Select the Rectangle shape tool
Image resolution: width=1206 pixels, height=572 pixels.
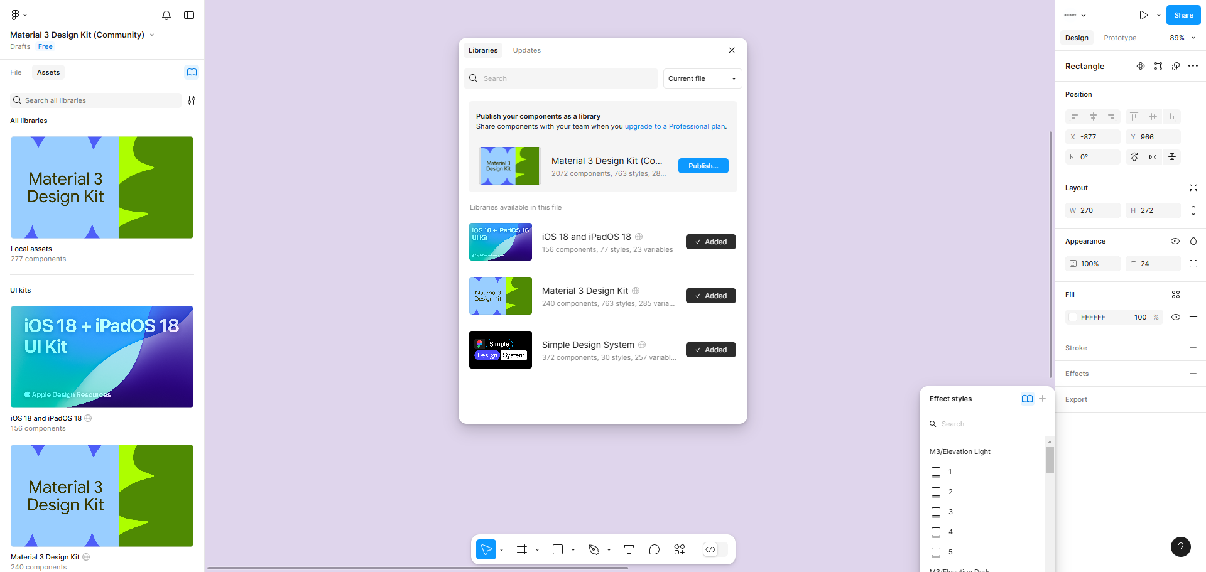click(558, 549)
